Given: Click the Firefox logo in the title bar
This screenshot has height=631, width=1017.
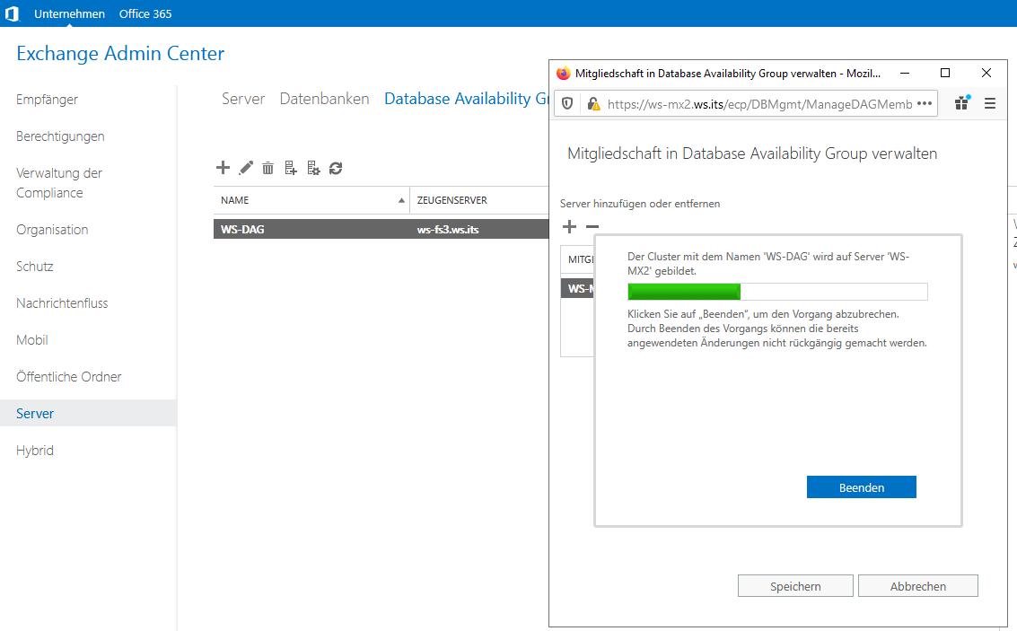Looking at the screenshot, I should [x=564, y=74].
